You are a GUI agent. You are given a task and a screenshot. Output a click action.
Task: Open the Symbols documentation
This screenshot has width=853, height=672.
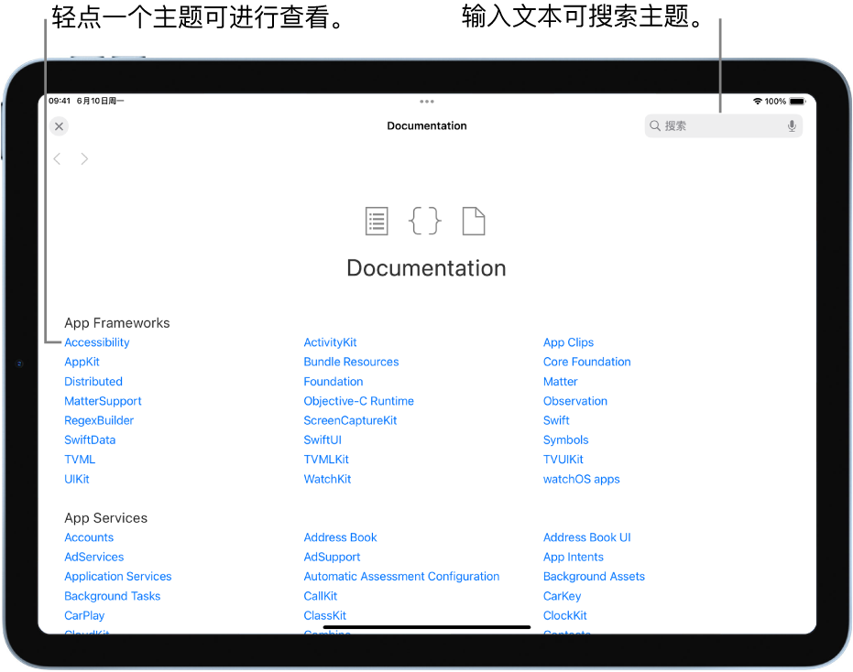click(566, 440)
